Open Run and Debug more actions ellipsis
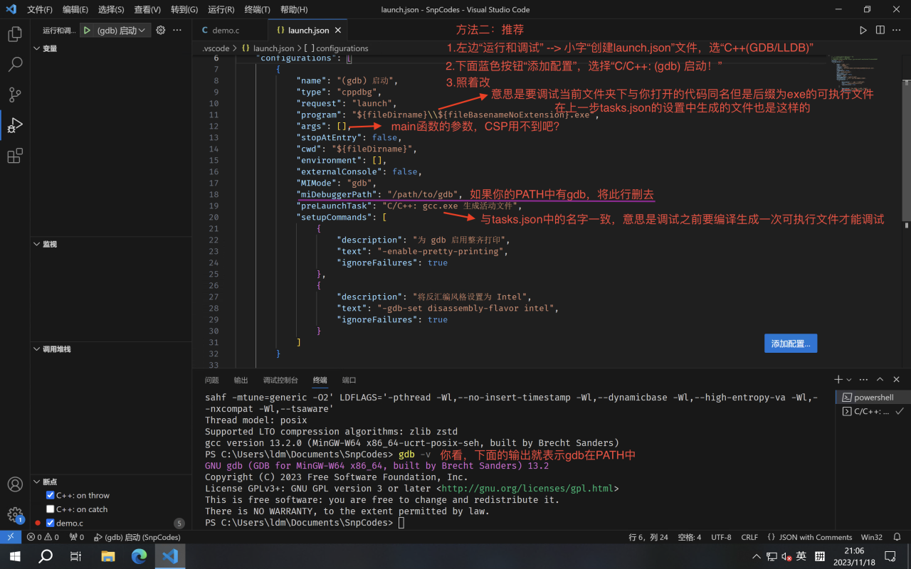This screenshot has width=911, height=569. click(x=177, y=31)
